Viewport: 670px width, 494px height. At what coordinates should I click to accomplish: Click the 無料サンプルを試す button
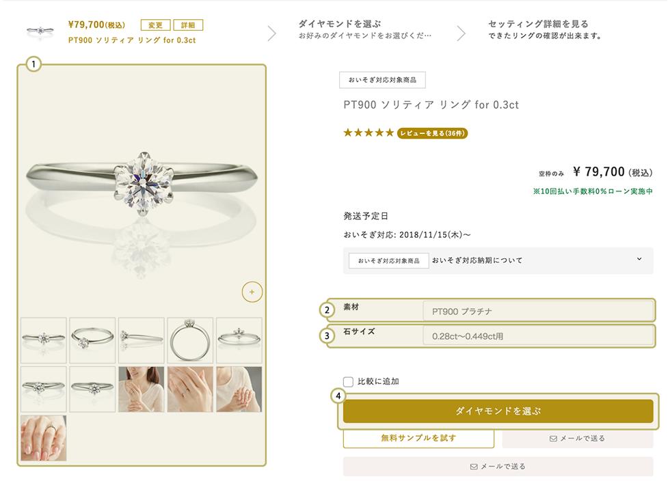(418, 438)
